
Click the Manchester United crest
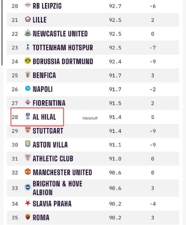tap(28, 172)
